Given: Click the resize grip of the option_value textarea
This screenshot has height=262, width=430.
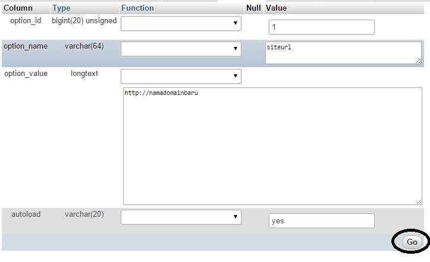Looking at the screenshot, I should (419, 202).
